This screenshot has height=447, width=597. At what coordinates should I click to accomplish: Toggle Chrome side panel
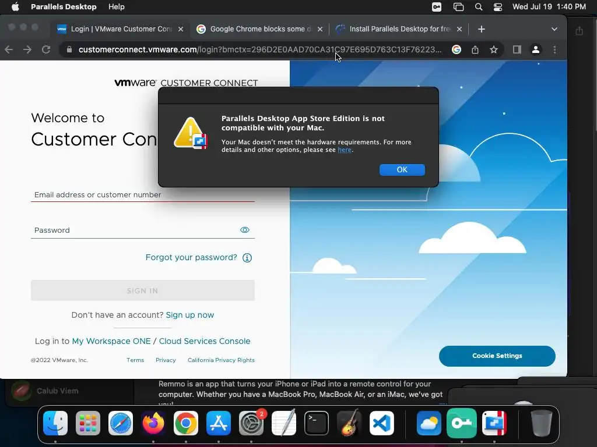coord(517,49)
